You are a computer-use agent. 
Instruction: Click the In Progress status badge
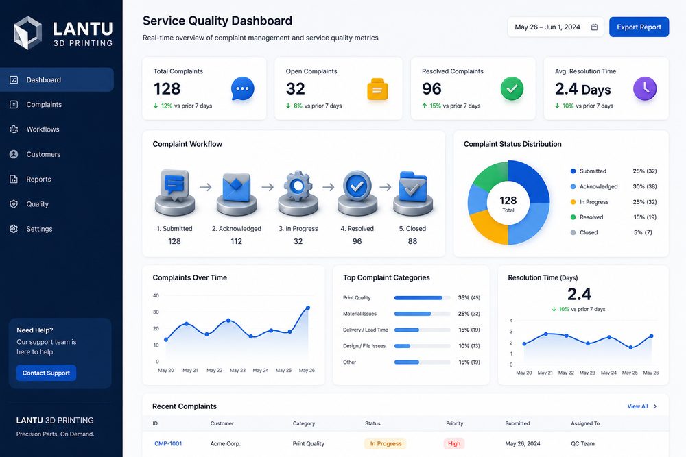[x=386, y=443]
